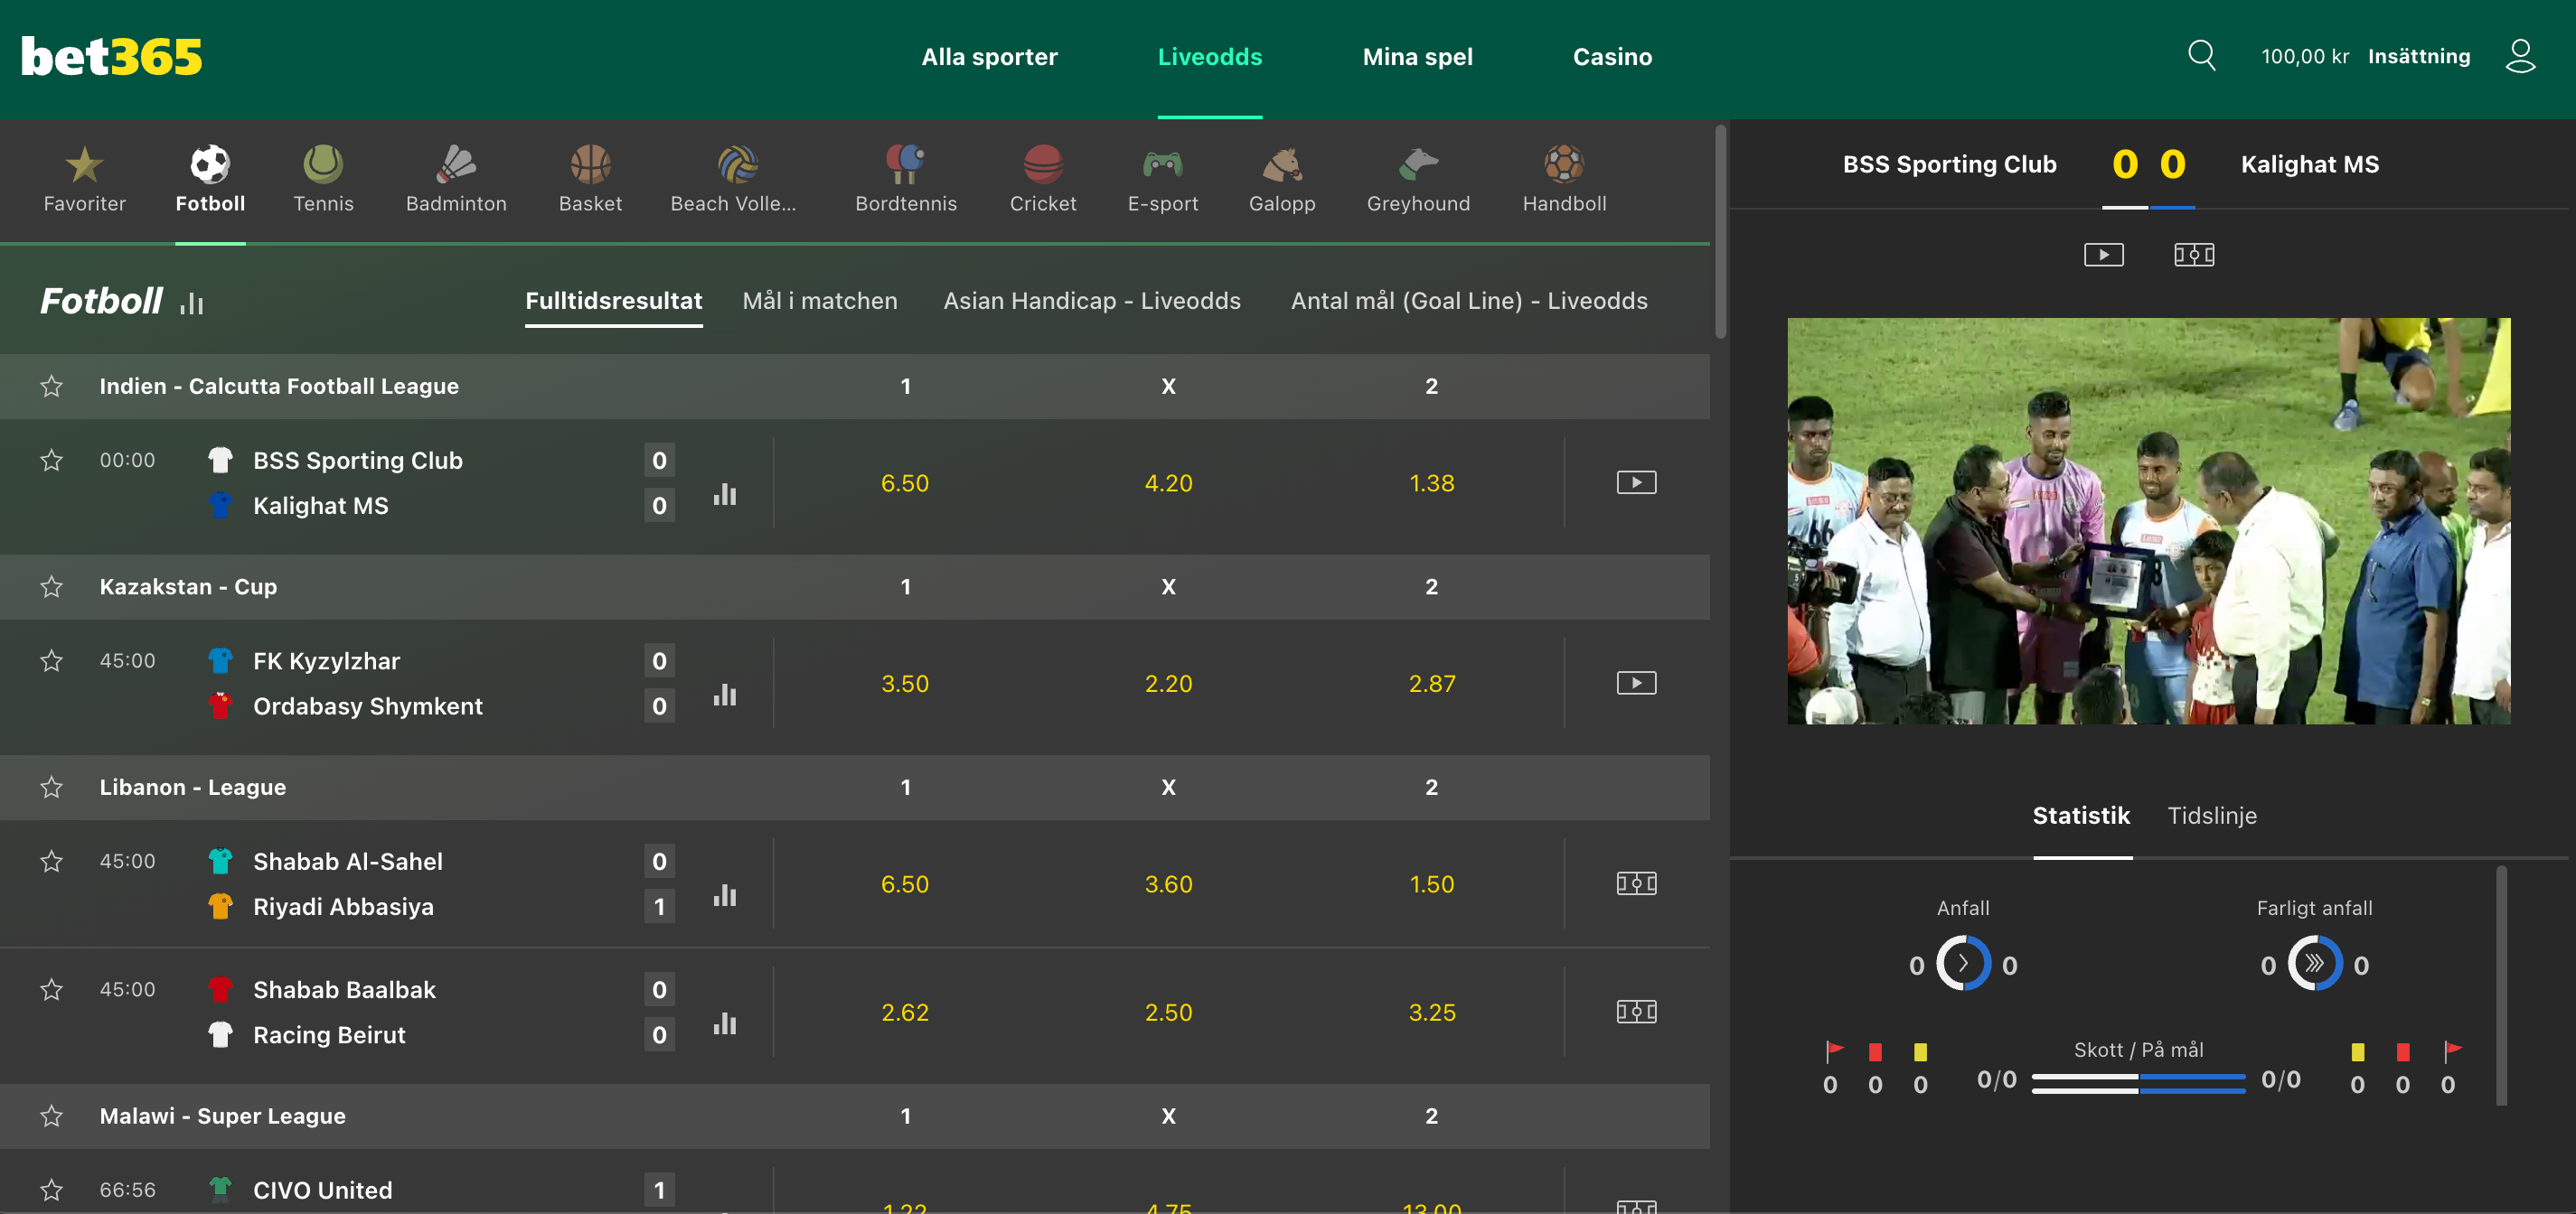Select the Greyhound racing icon
The height and width of the screenshot is (1214, 2576).
click(1418, 181)
